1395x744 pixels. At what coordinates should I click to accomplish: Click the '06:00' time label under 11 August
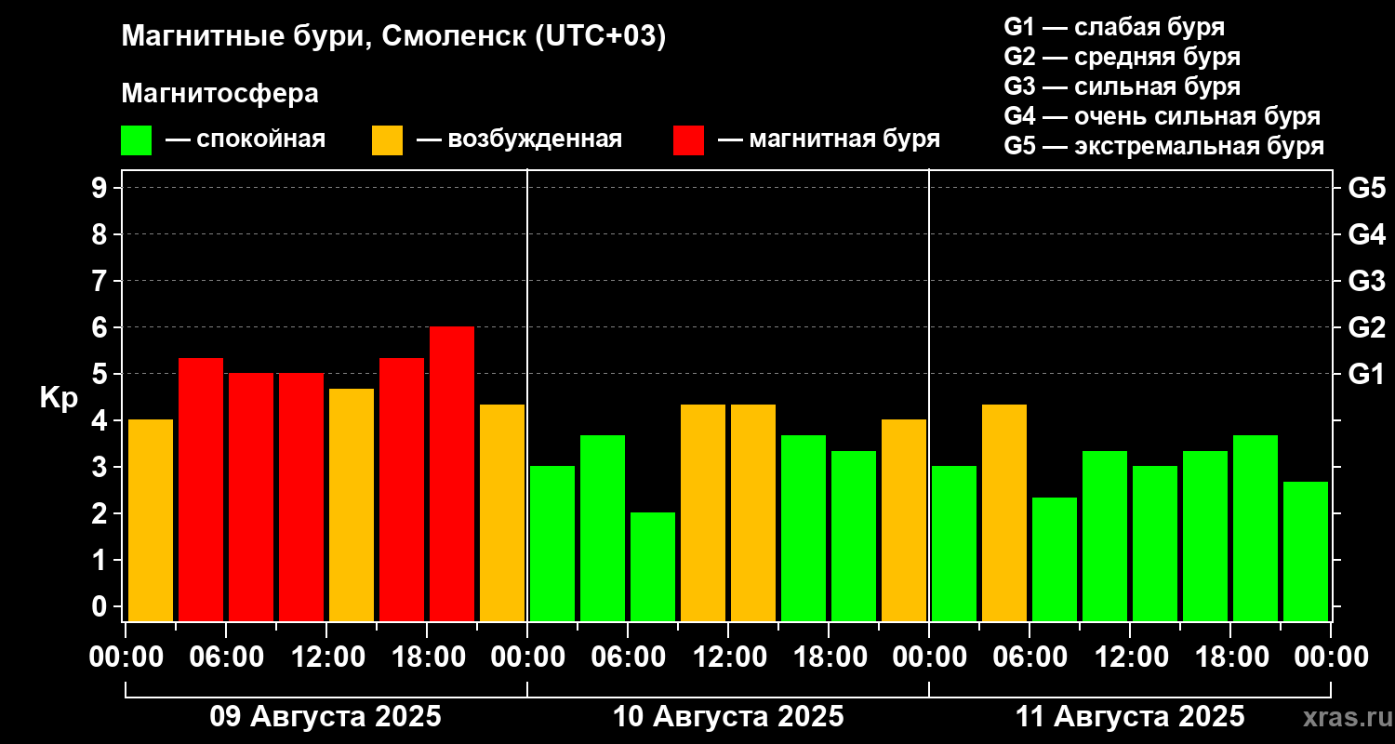pyautogui.click(x=1030, y=658)
